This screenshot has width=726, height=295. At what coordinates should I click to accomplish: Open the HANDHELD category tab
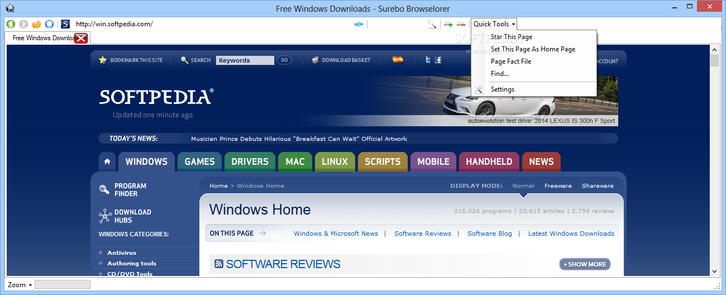click(489, 162)
